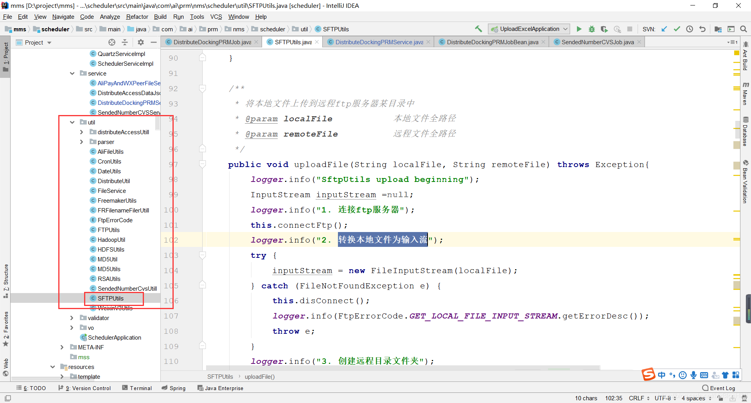Toggle fold of Javadoc comment at line 92
The image size is (751, 403).
coord(202,88)
